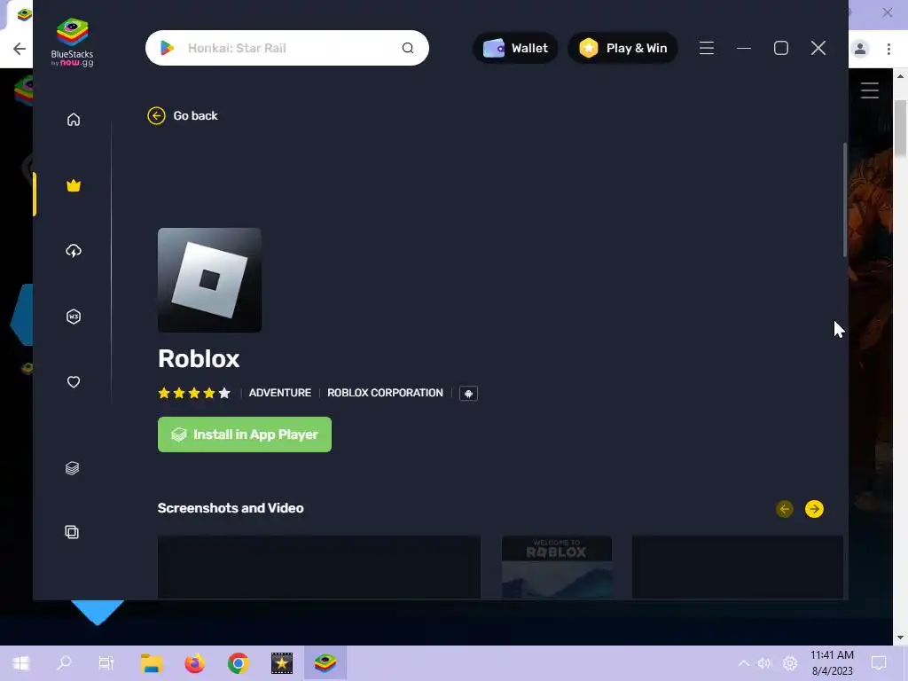Image resolution: width=908 pixels, height=681 pixels.
Task: Open the Windows Start button
Action: (21, 663)
